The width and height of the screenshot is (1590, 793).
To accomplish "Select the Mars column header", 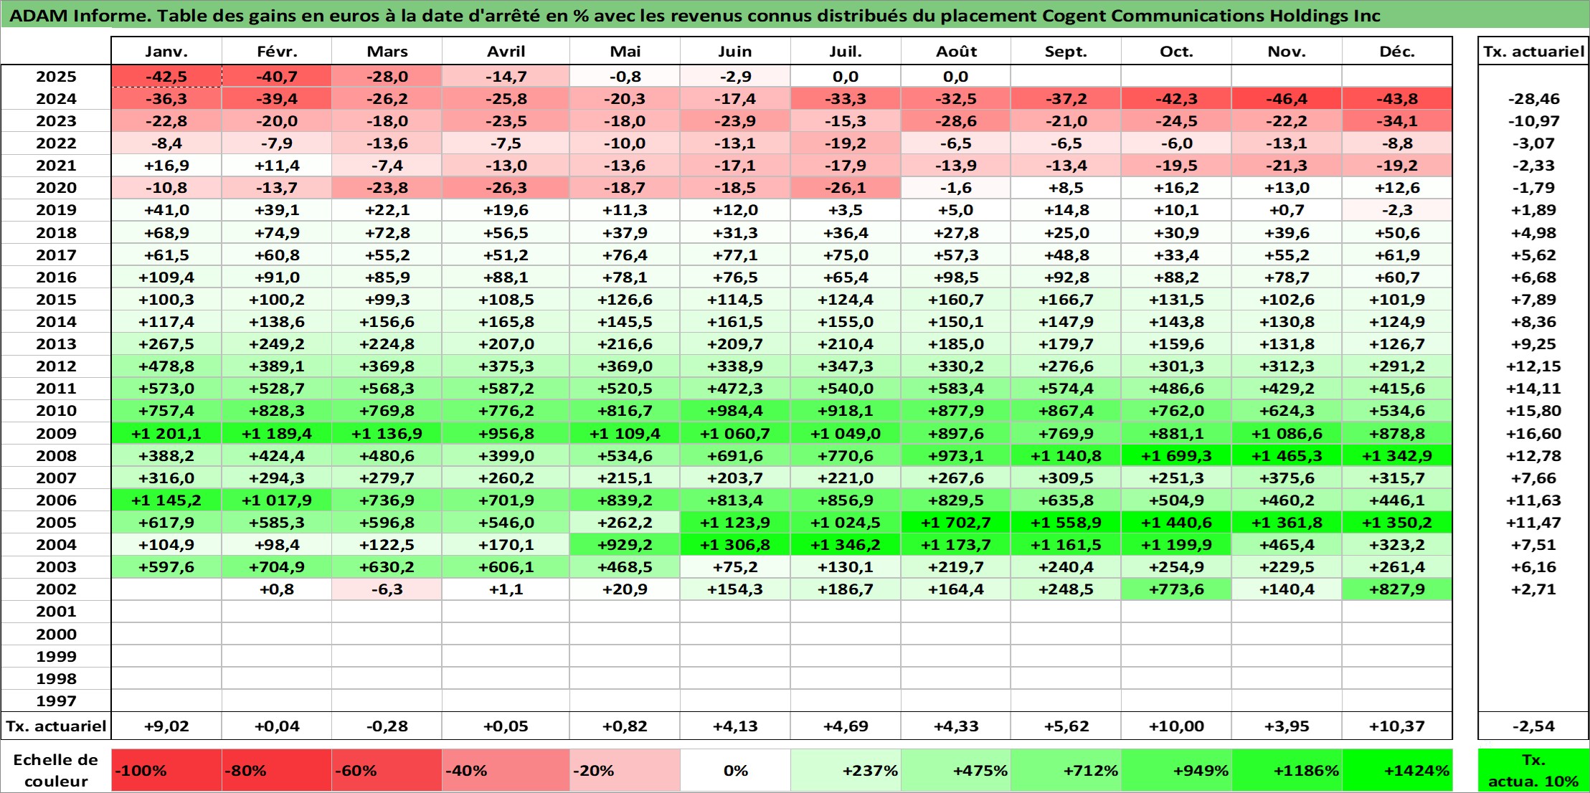I will tap(387, 51).
